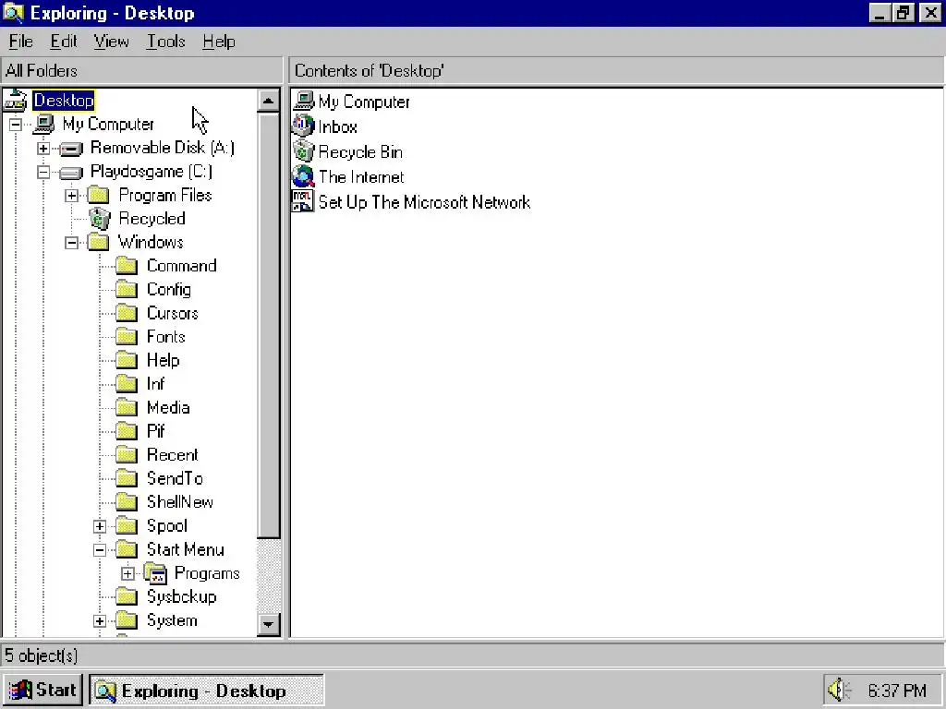Click the Recycled bin icon in tree
The image size is (946, 709).
pyautogui.click(x=100, y=219)
